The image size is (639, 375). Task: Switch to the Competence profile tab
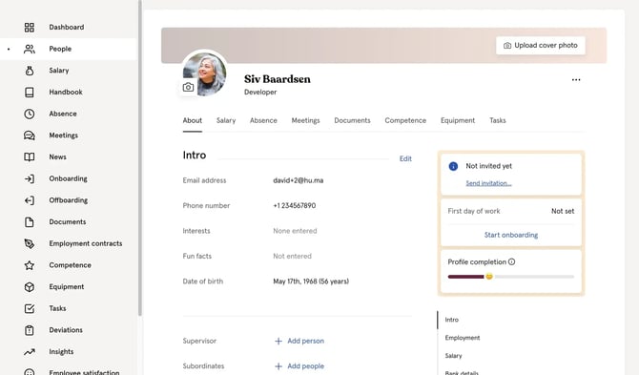coord(405,120)
